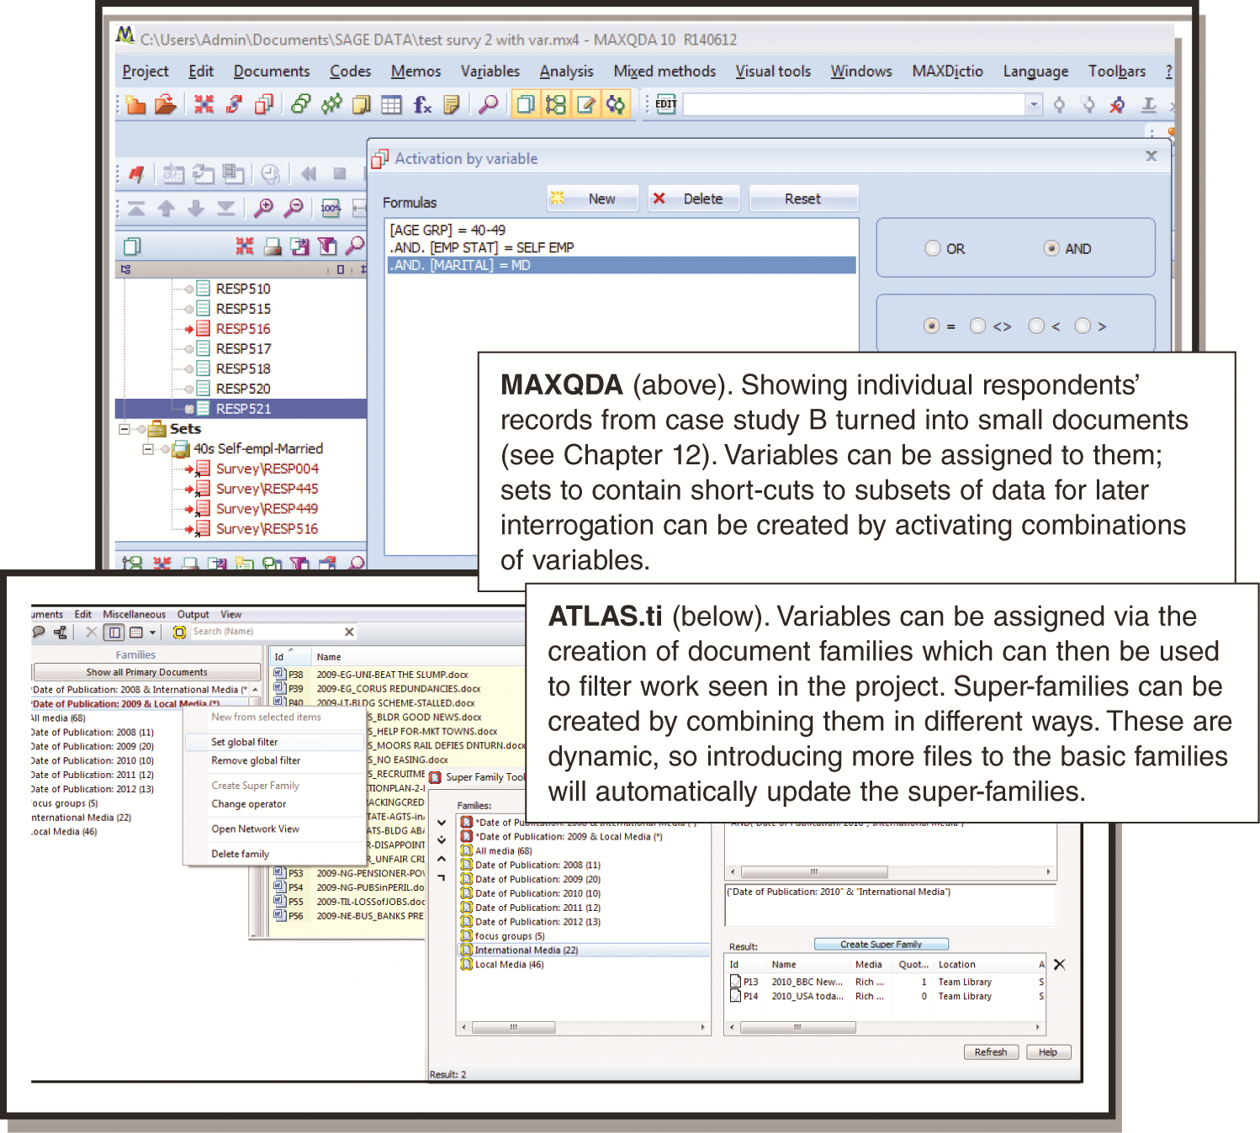This screenshot has width=1260, height=1133.
Task: Click the speech bubble comment icon in ATLAS.ti toolbar
Action: (x=39, y=633)
